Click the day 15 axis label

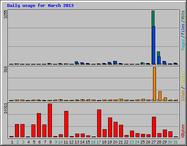click(88, 142)
